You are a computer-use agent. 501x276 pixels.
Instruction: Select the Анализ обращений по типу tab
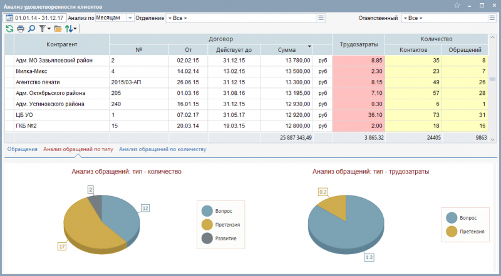click(x=78, y=149)
